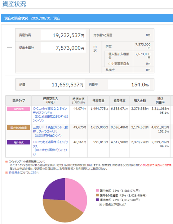Select profit 2,239,702円 in foreign stock row
This screenshot has height=224, width=173.
point(160,142)
